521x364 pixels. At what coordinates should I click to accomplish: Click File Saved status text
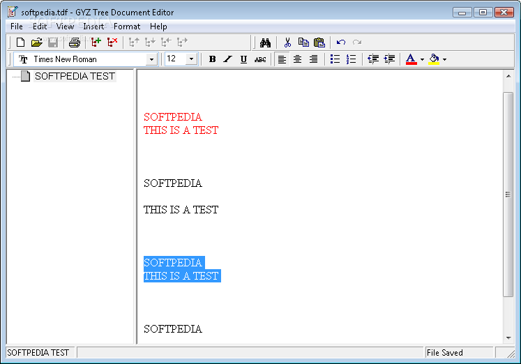coord(445,353)
